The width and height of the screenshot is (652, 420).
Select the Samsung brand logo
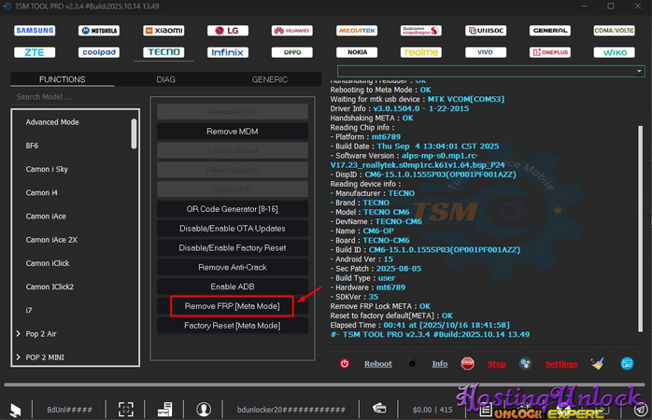(35, 31)
